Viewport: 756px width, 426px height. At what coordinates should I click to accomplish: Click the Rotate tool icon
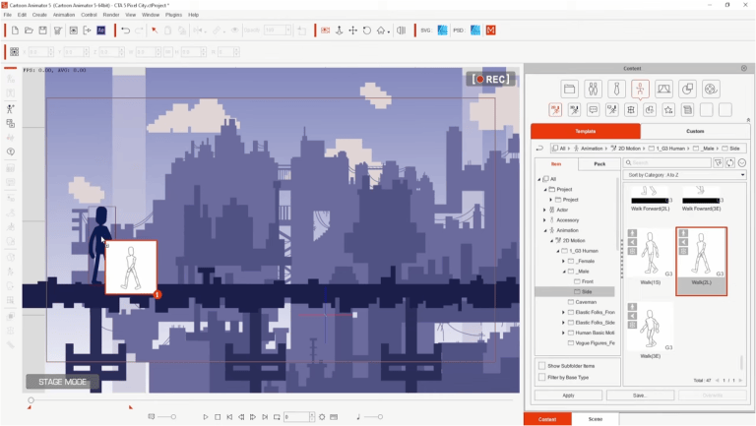367,30
